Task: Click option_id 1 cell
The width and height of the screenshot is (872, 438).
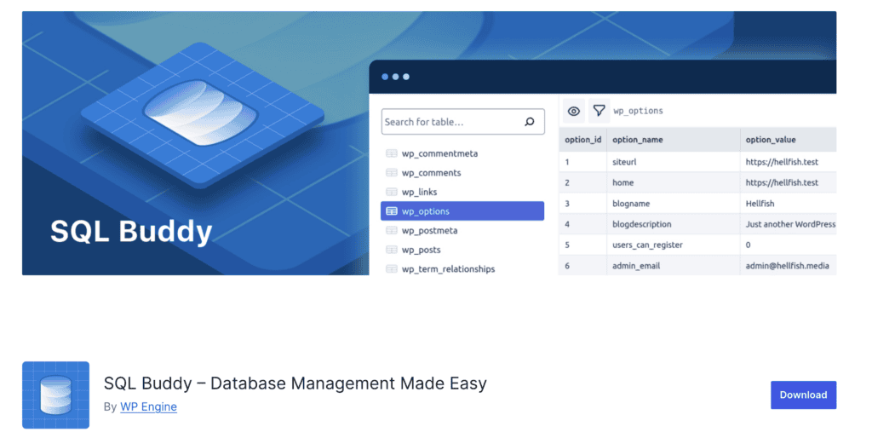Action: [582, 162]
